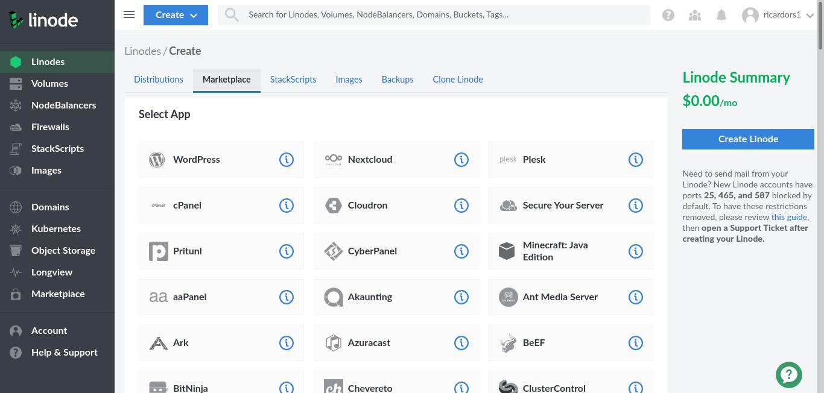Select the Azuracast app card
The image size is (824, 393).
(x=396, y=343)
